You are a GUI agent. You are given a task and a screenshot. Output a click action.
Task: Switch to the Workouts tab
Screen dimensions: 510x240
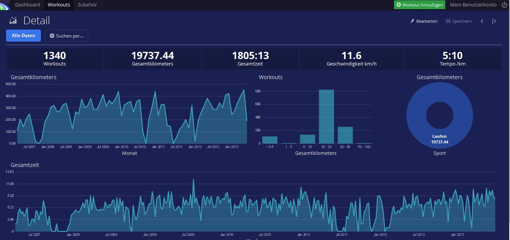(x=59, y=5)
